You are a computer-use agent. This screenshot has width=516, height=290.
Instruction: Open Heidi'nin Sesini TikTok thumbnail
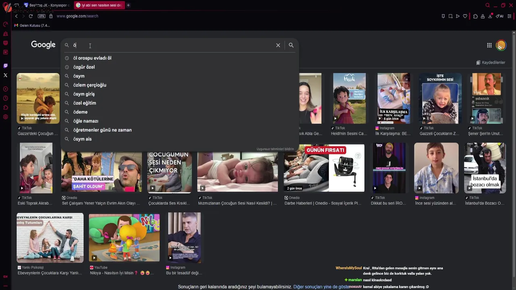click(350, 98)
